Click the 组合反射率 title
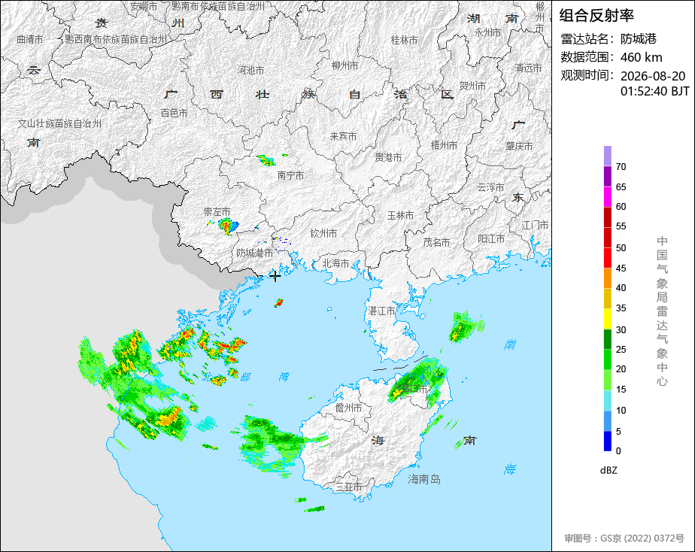 pyautogui.click(x=596, y=16)
